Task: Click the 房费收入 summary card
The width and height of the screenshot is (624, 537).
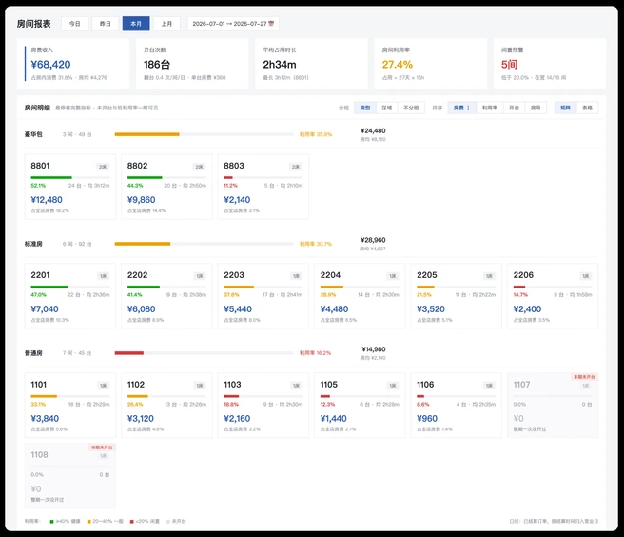Action: pyautogui.click(x=73, y=64)
